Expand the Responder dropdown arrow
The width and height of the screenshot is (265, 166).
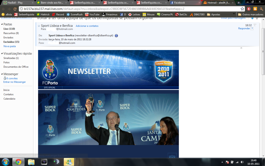252,29
